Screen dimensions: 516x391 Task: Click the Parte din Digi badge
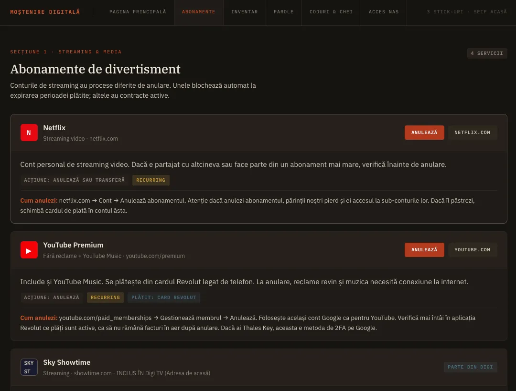[x=470, y=367]
